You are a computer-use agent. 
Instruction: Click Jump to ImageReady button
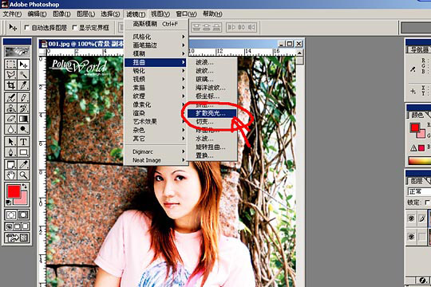pyautogui.click(x=17, y=238)
